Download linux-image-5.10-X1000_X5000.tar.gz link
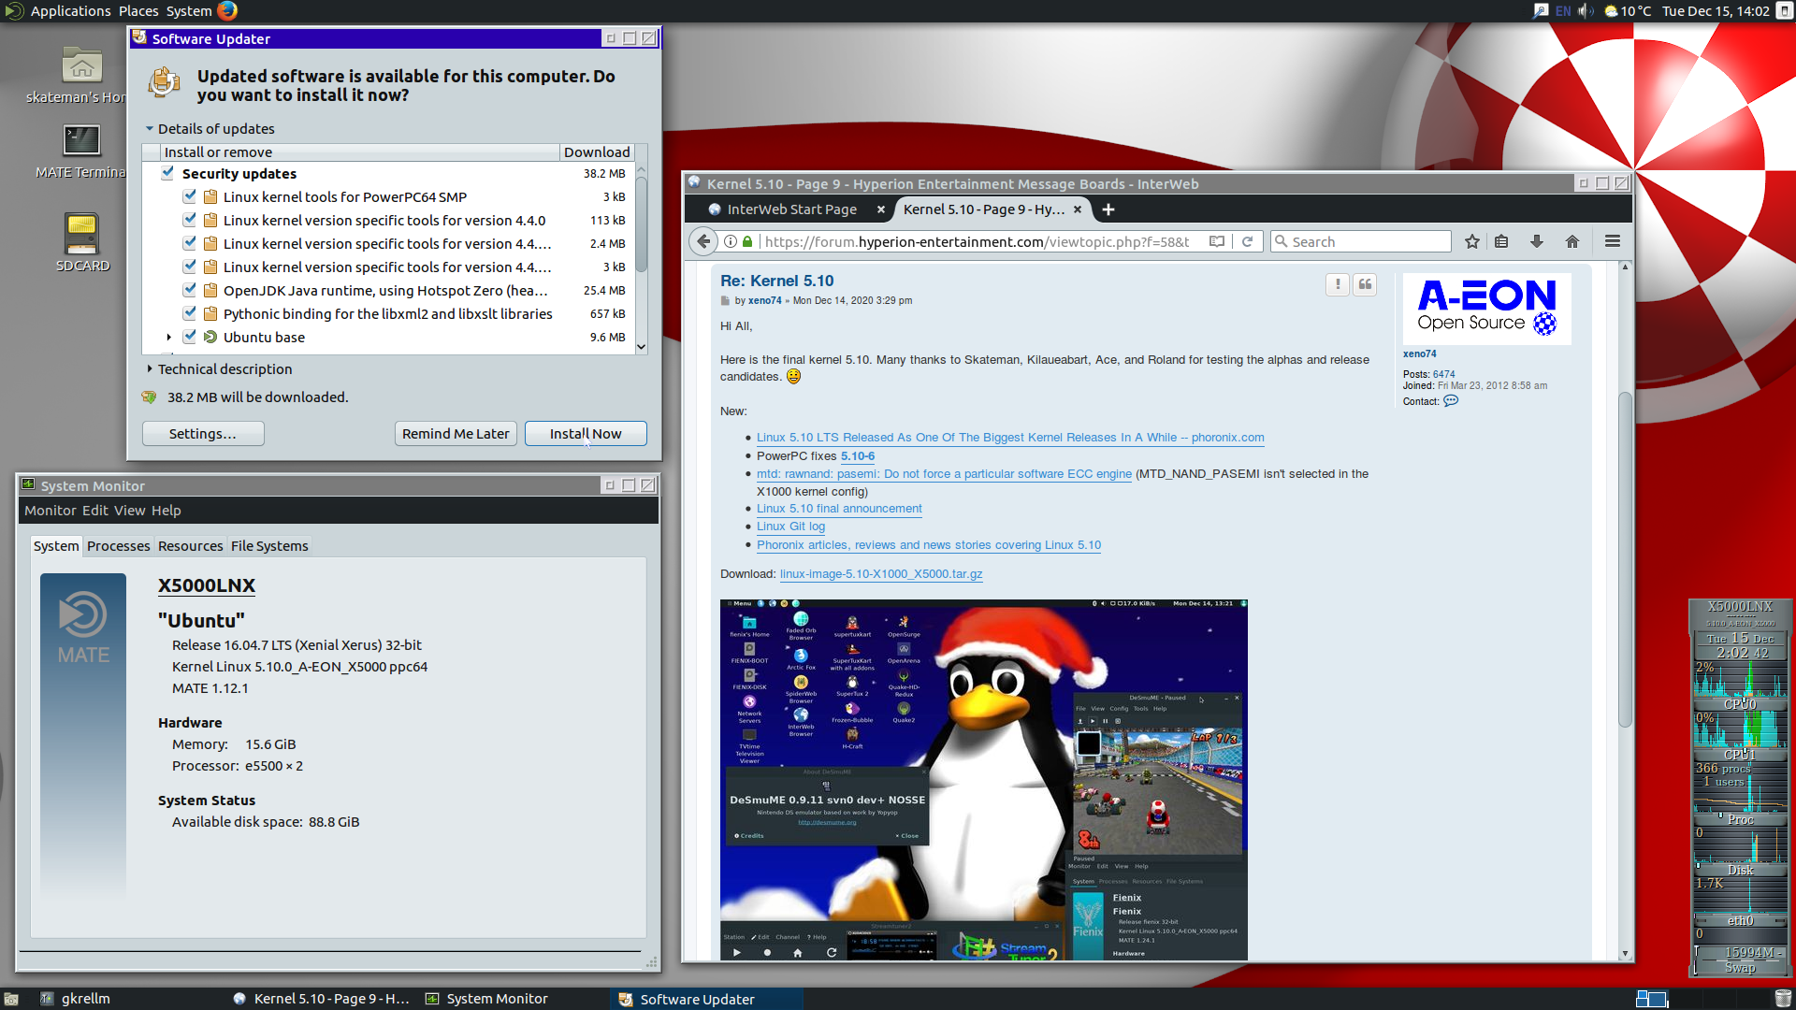1796x1010 pixels. [x=881, y=574]
